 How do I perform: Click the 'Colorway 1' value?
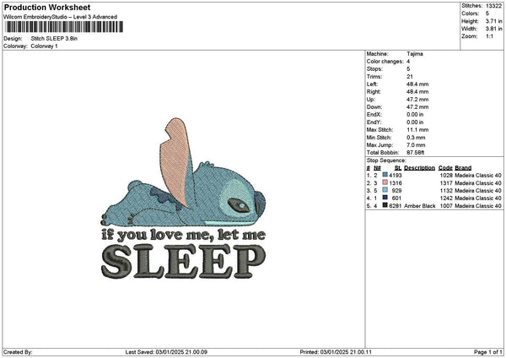click(44, 46)
